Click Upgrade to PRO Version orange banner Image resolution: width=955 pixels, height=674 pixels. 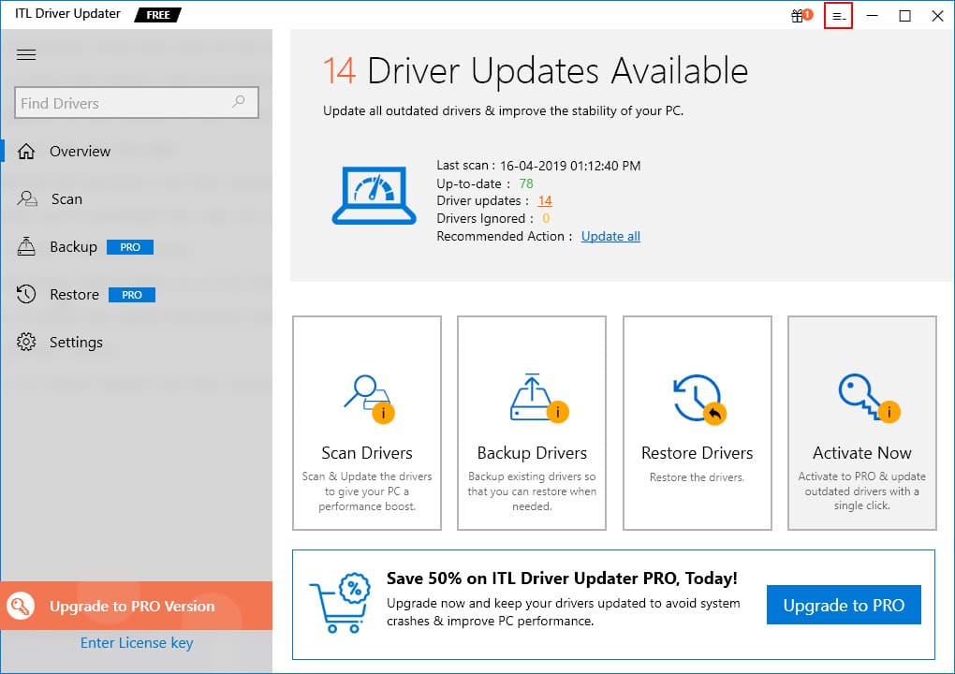tap(137, 606)
